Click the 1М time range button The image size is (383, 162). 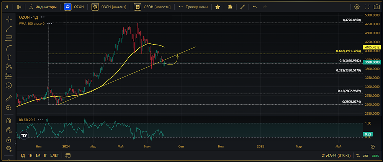[38, 156]
